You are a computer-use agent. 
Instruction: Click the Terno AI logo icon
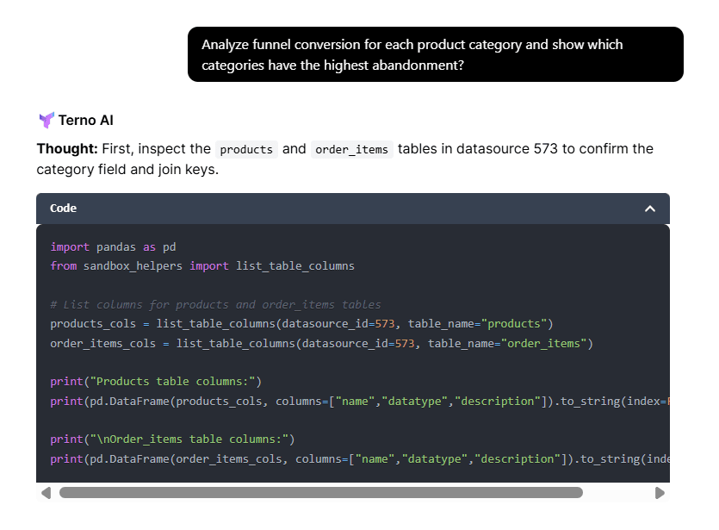click(x=46, y=120)
